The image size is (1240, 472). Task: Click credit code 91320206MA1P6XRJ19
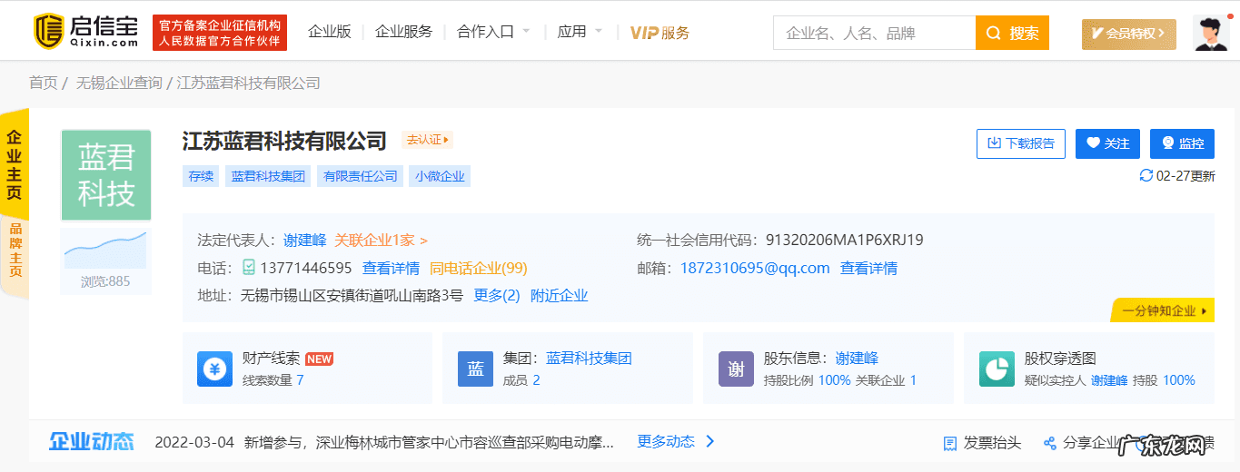click(x=845, y=240)
